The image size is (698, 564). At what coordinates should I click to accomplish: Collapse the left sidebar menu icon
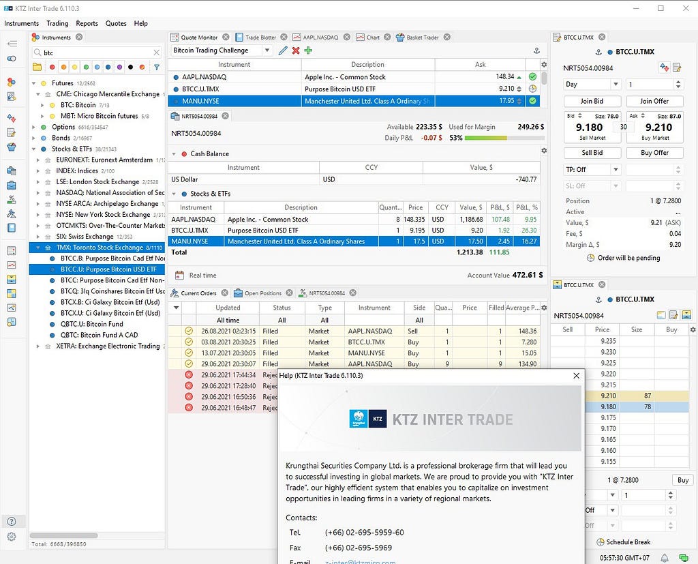(x=12, y=44)
